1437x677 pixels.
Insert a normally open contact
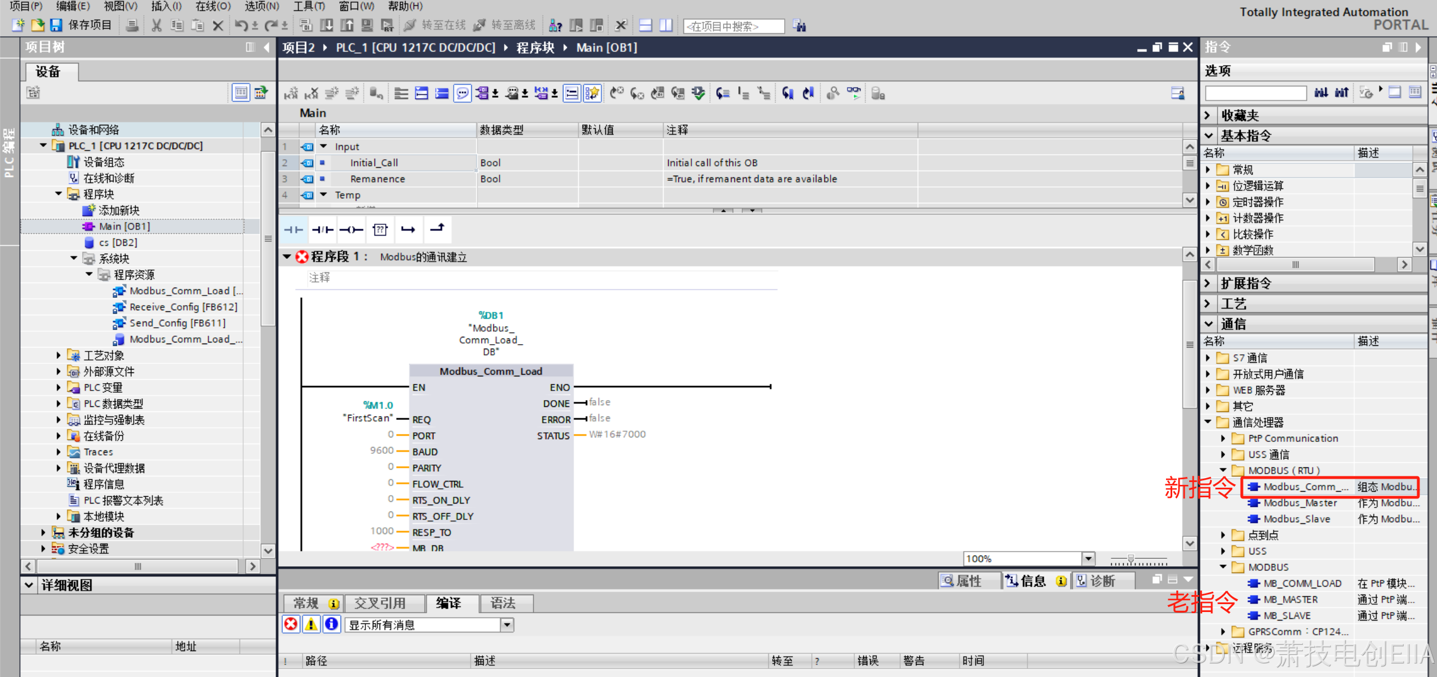294,229
